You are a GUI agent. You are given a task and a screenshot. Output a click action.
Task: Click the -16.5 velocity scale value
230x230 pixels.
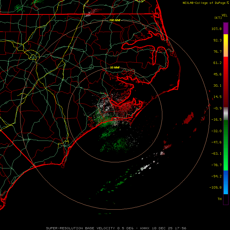[x=216, y=120]
